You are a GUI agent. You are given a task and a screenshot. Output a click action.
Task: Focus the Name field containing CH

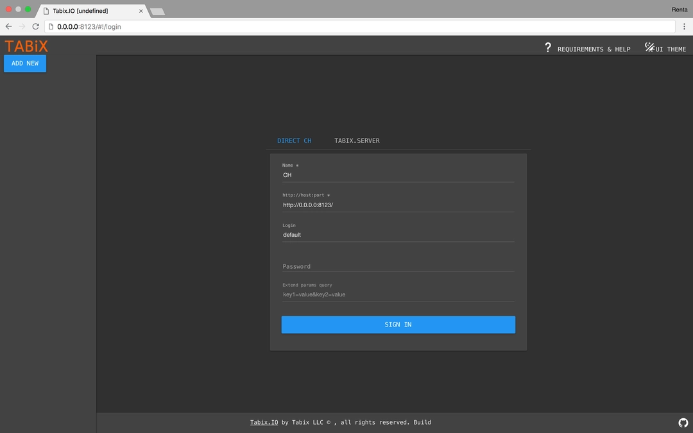(398, 175)
